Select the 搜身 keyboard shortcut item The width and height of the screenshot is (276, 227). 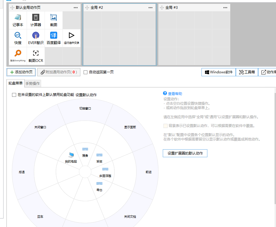pos(85,153)
